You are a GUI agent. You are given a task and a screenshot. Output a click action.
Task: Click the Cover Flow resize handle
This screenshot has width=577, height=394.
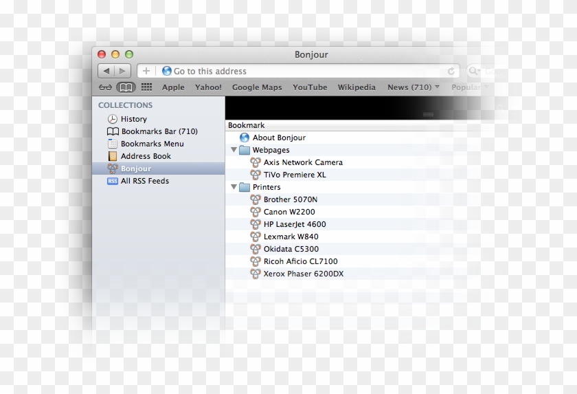click(x=428, y=114)
